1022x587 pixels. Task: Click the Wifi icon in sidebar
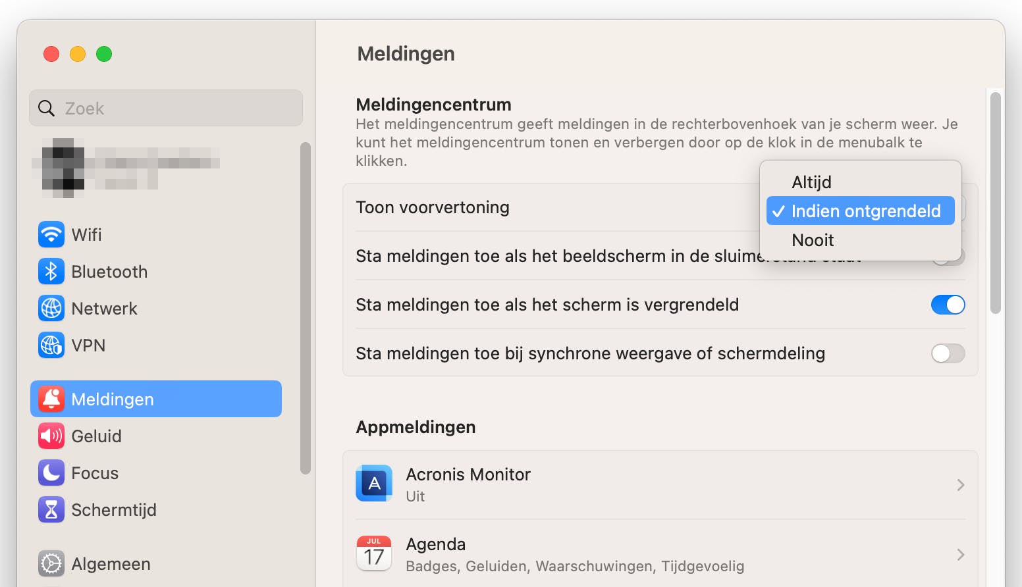coord(51,235)
